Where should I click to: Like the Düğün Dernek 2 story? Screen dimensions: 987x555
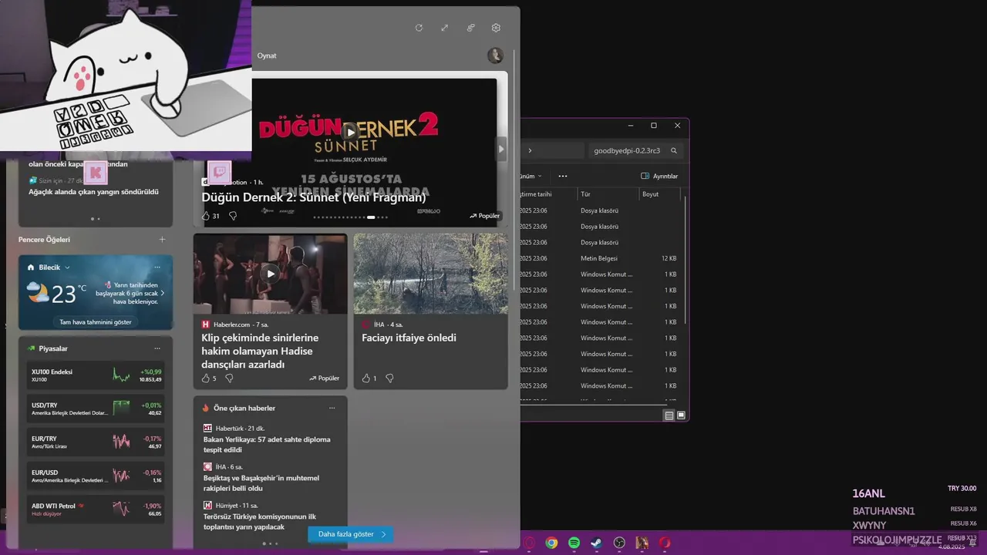206,216
